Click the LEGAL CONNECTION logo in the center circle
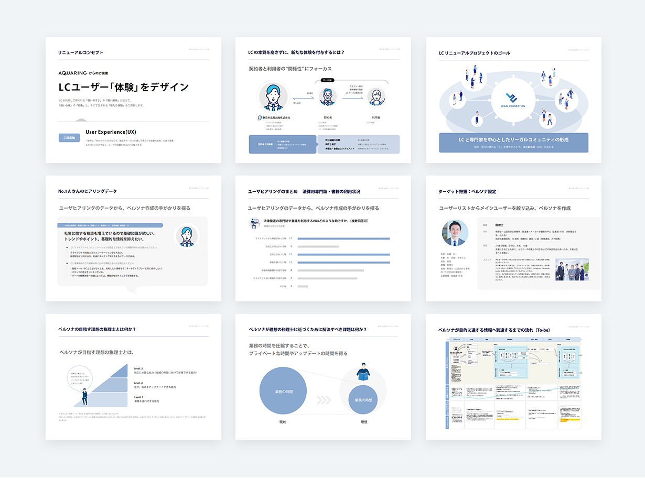The image size is (645, 478). click(513, 100)
